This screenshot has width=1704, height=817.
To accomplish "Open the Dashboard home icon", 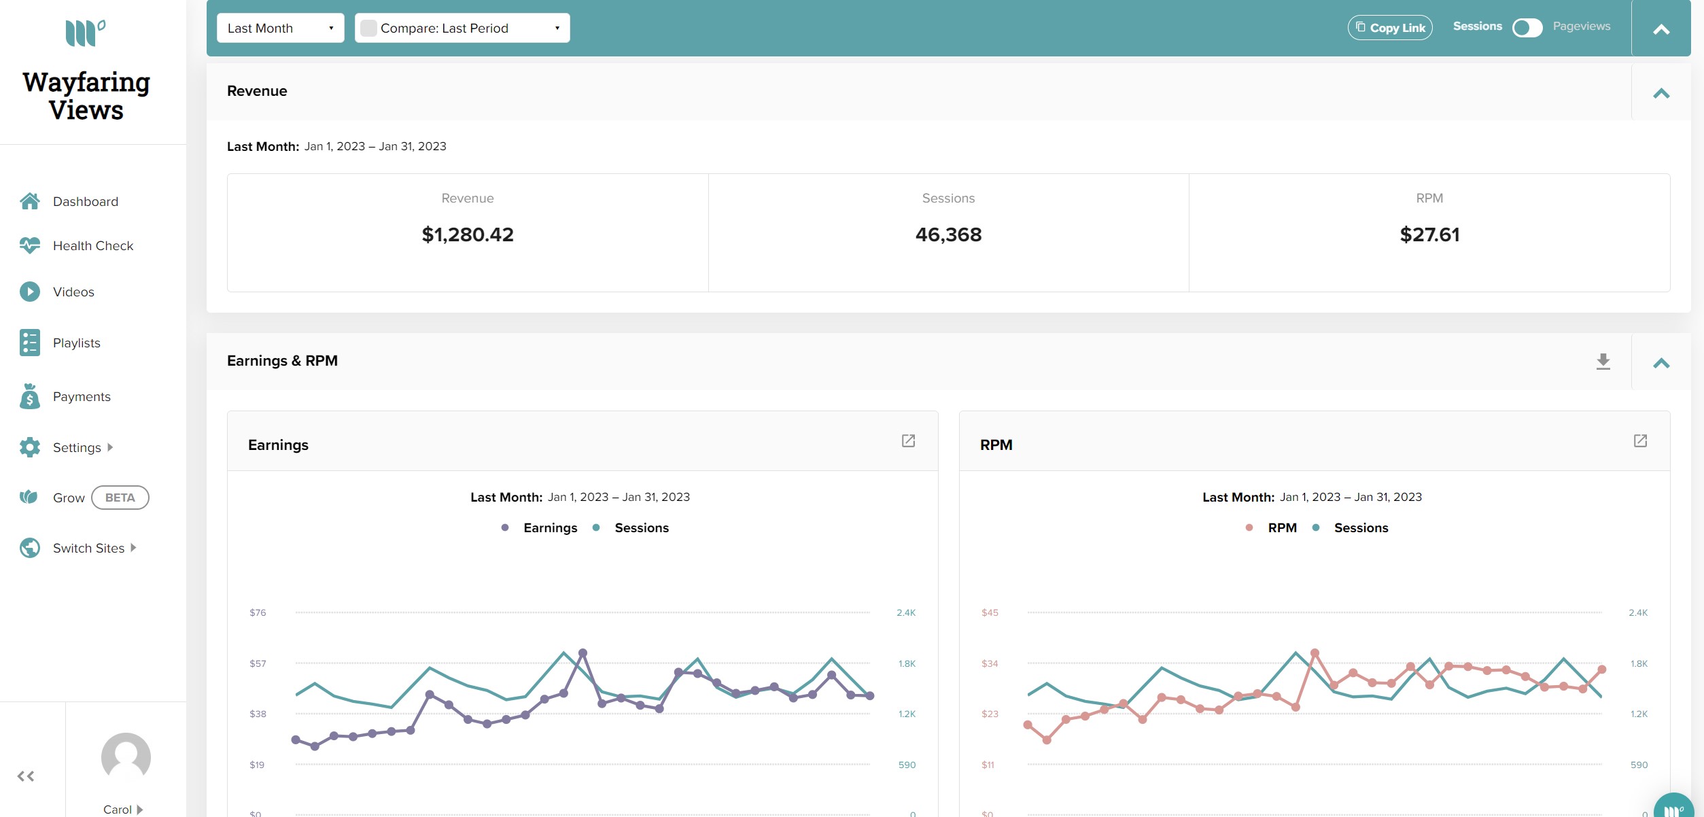I will 30,201.
